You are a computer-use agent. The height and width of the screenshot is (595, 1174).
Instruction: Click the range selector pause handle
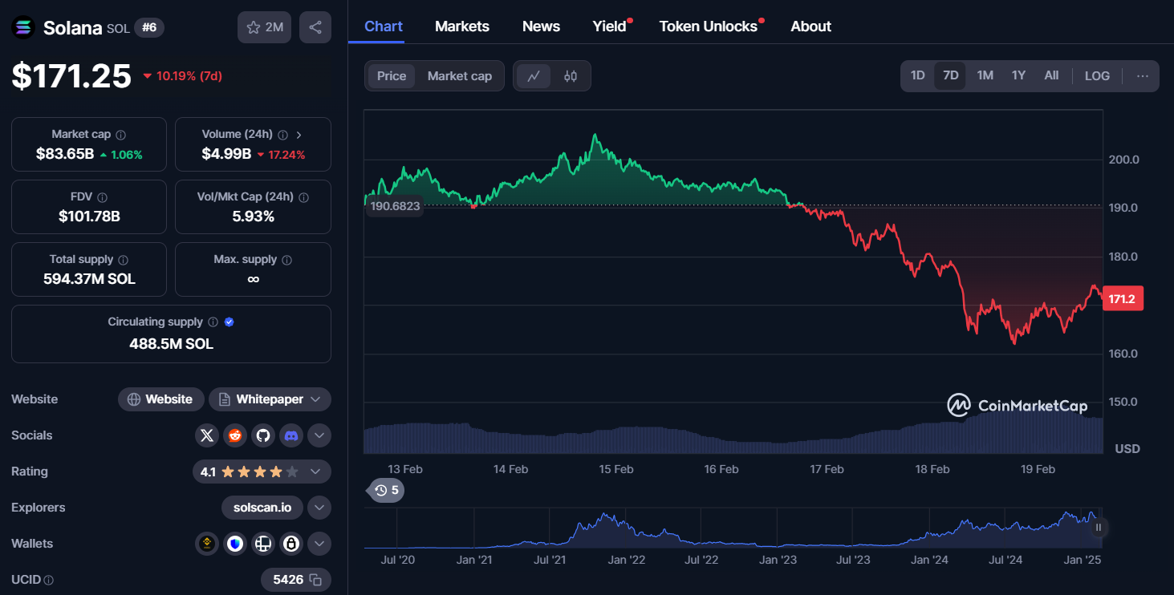1099,528
